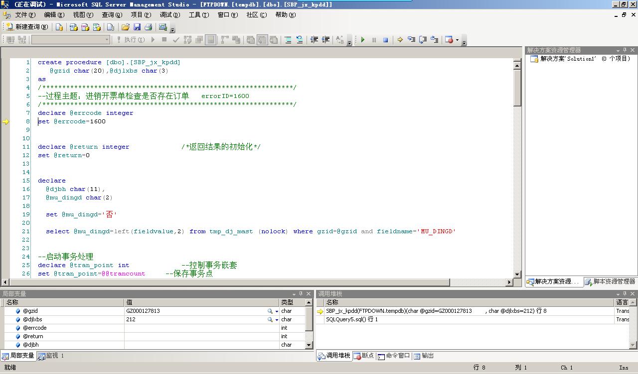Click the locals panel scroll down arrow
638x374 pixels.
coord(309,345)
